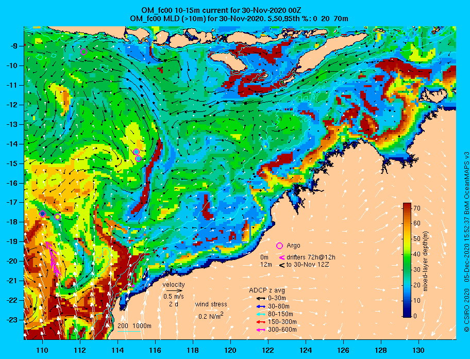Click the 'to 30-Nov 12Z' legend text
This screenshot has width=470, height=359.
(x=308, y=265)
